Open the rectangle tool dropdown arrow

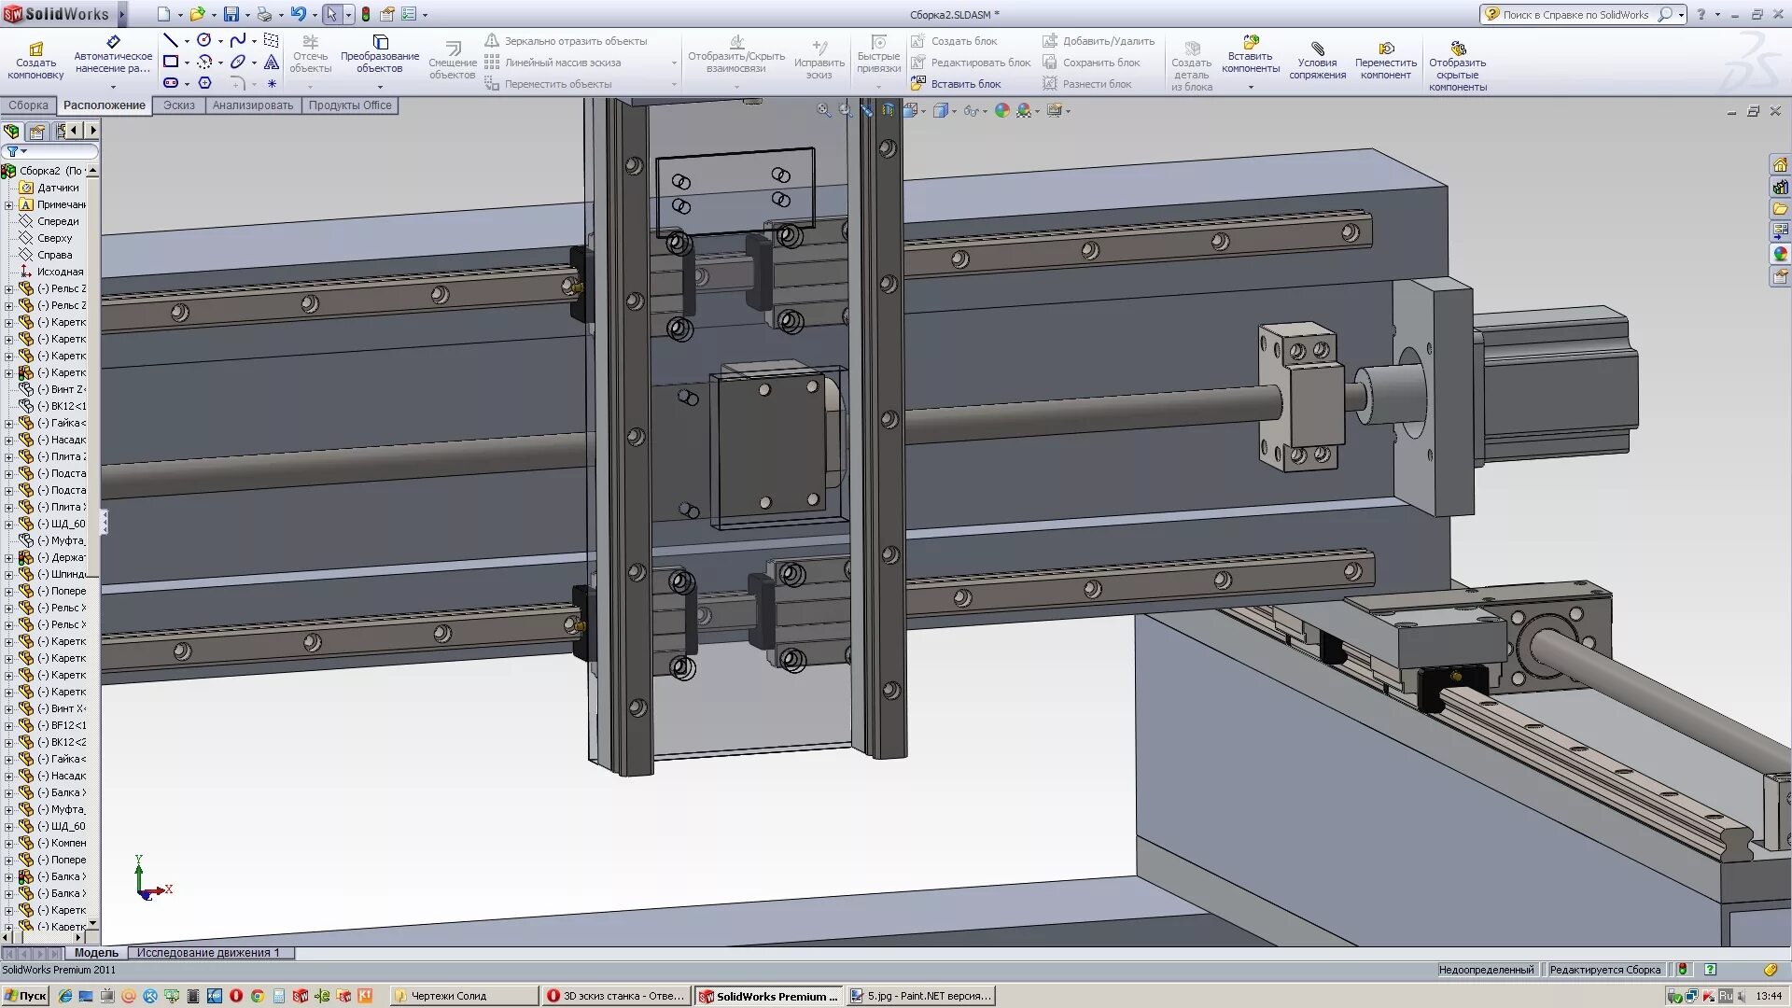tap(187, 63)
